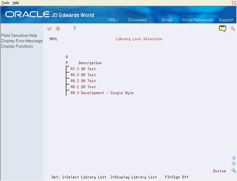Open the yellow chat bubble icon
The width and height of the screenshot is (237, 181).
[223, 28]
